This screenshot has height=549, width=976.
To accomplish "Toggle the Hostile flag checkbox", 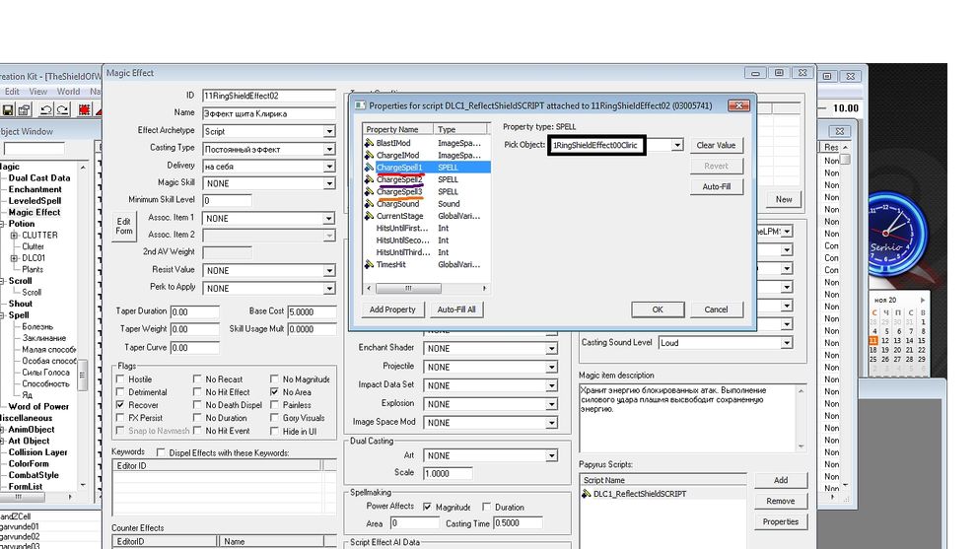I will coord(120,379).
